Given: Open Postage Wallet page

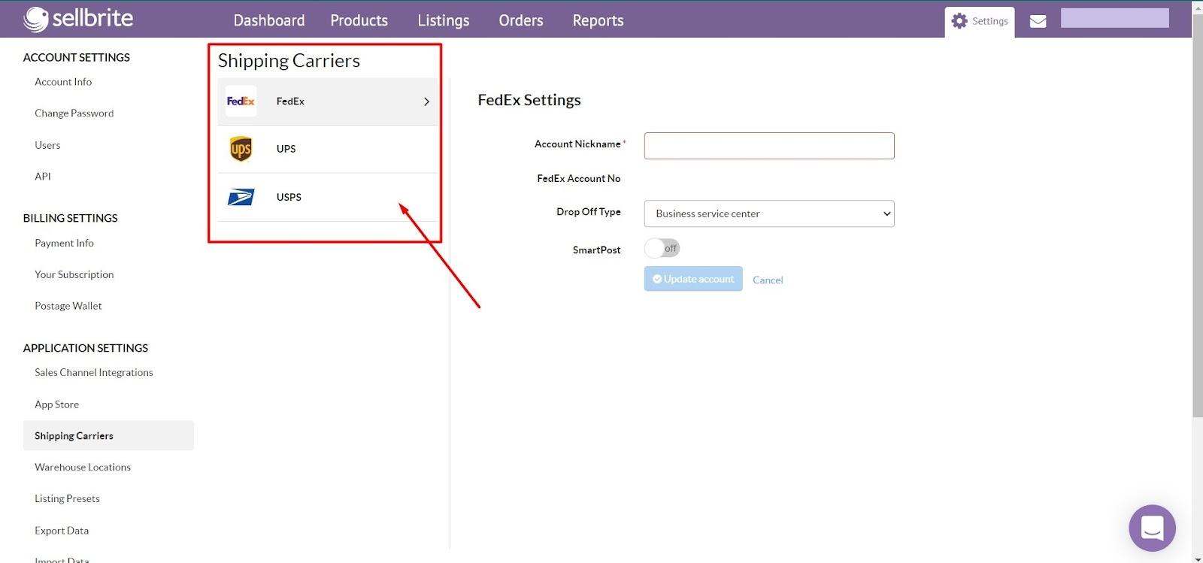Looking at the screenshot, I should (68, 306).
